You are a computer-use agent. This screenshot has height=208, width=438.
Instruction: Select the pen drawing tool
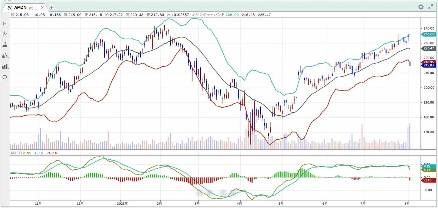click(x=5, y=34)
